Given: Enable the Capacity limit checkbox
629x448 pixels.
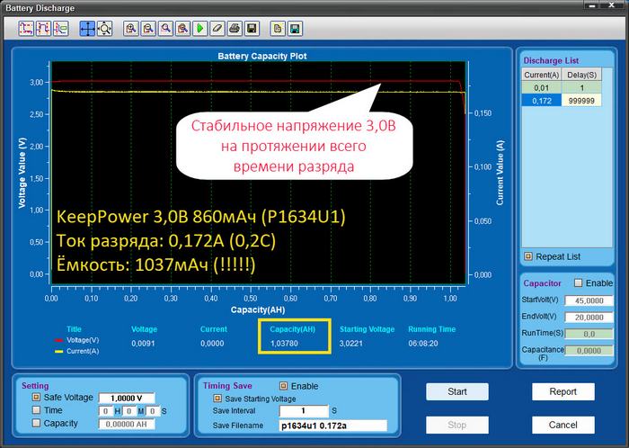Looking at the screenshot, I should [37, 424].
